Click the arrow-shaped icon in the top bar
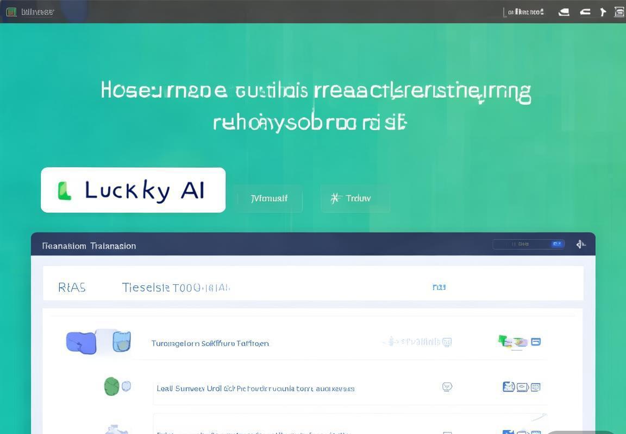Image resolution: width=626 pixels, height=434 pixels. click(x=603, y=12)
